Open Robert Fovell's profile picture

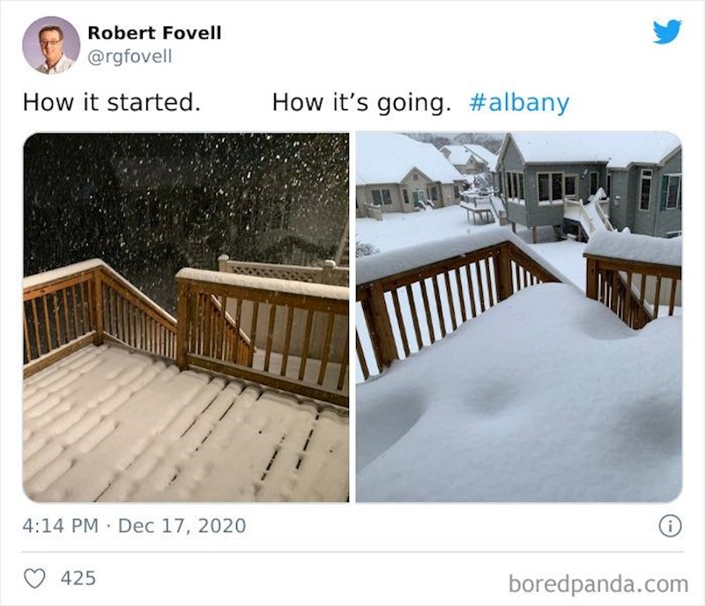click(51, 45)
